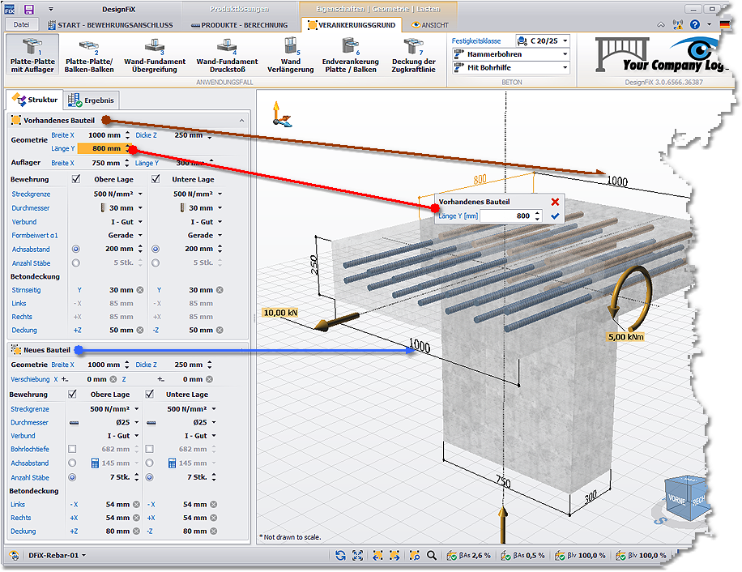Viewport: 742px width, 572px height.
Task: Enable Bohrlochtiefe checkbox for Untere Lage
Action: [x=150, y=449]
